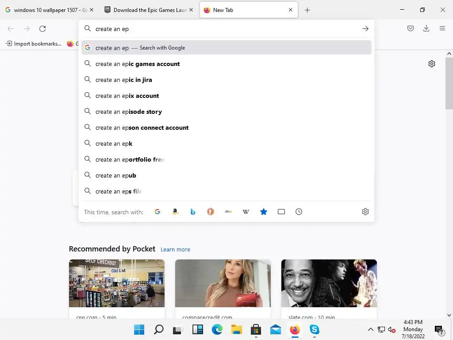Viewport: 453px width, 340px height.
Task: Choose suggestion create an eportfolio free
Action: (x=226, y=159)
